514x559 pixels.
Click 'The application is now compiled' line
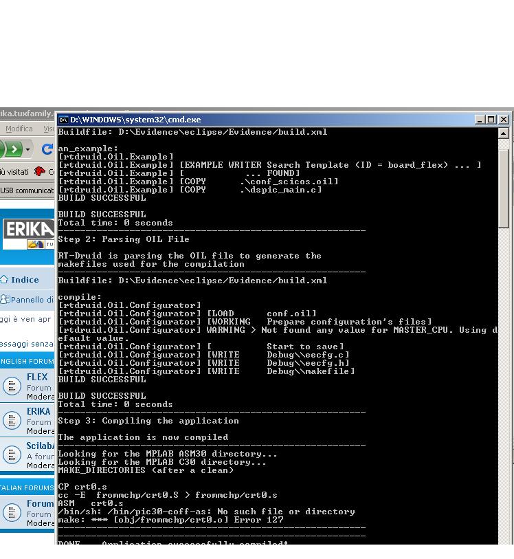coord(143,437)
